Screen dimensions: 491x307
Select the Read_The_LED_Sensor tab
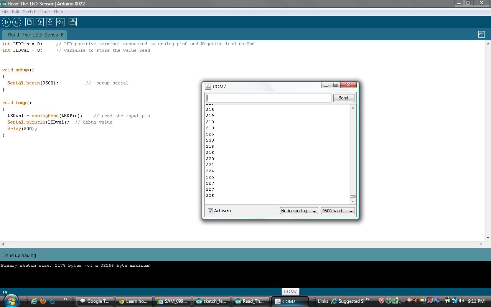tap(35, 35)
